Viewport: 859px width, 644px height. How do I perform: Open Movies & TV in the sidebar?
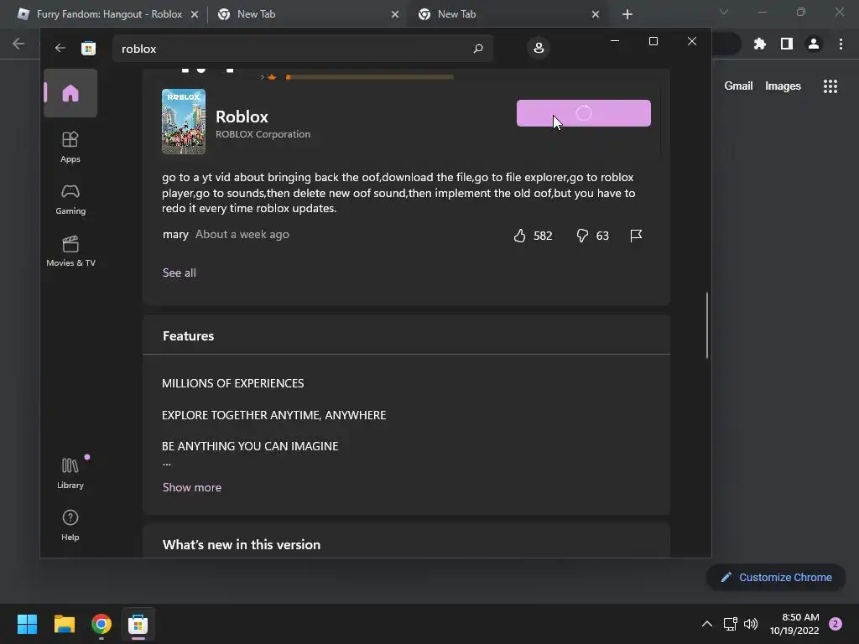[70, 251]
